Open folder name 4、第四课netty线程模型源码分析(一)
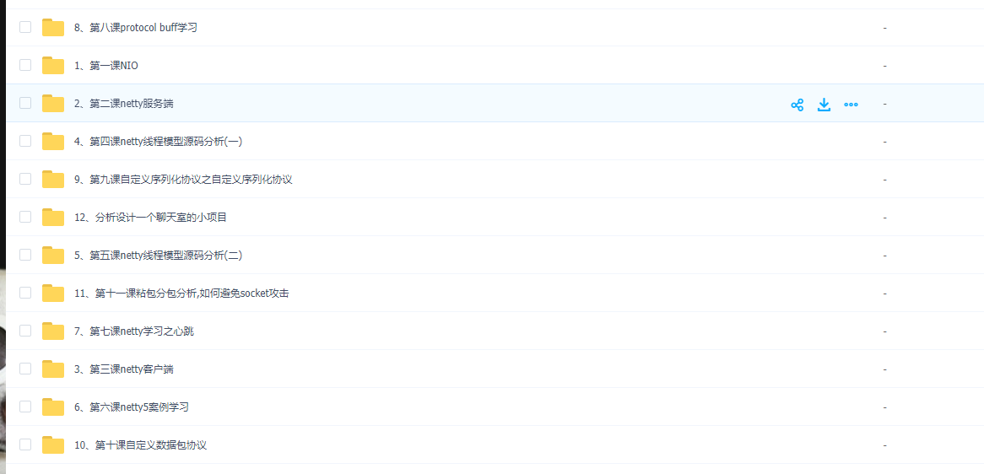This screenshot has width=984, height=474. [158, 142]
